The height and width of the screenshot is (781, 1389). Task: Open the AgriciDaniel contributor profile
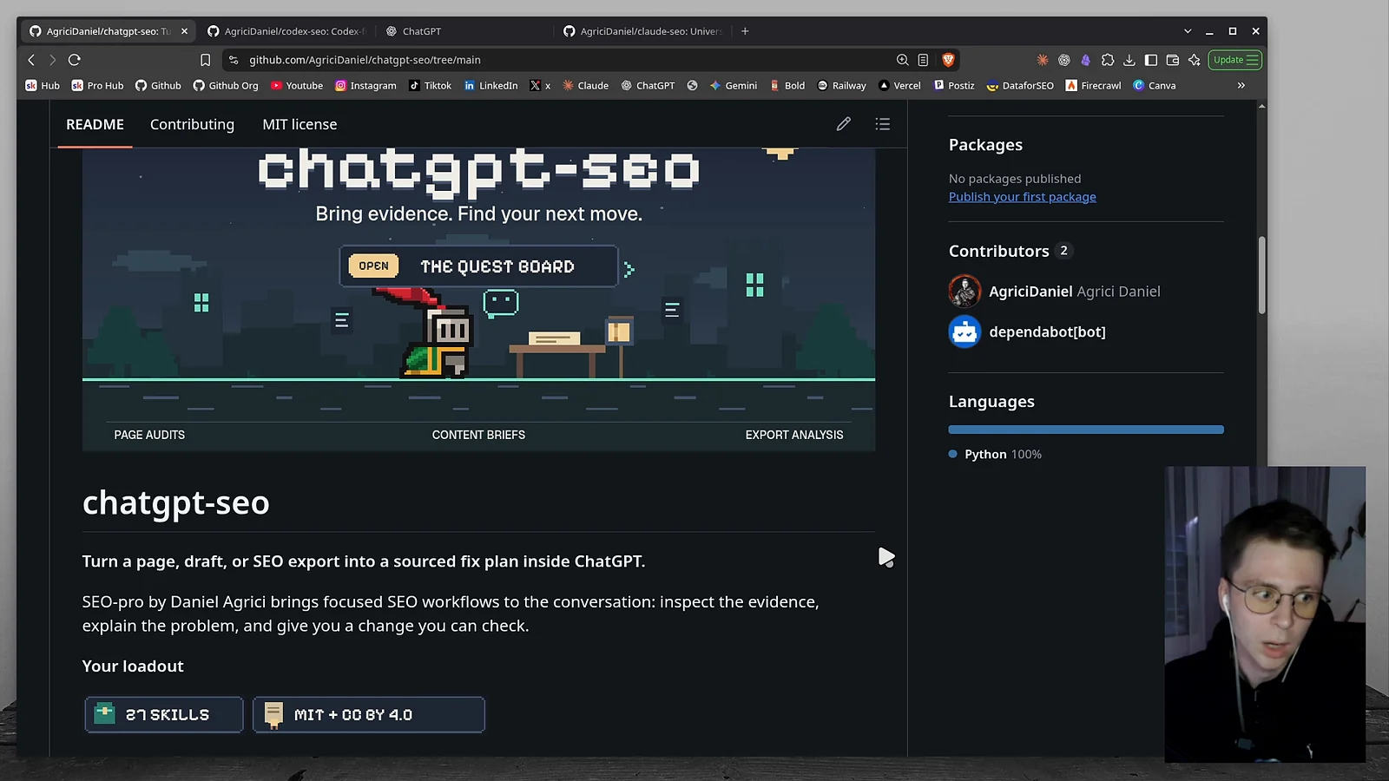(x=1030, y=292)
